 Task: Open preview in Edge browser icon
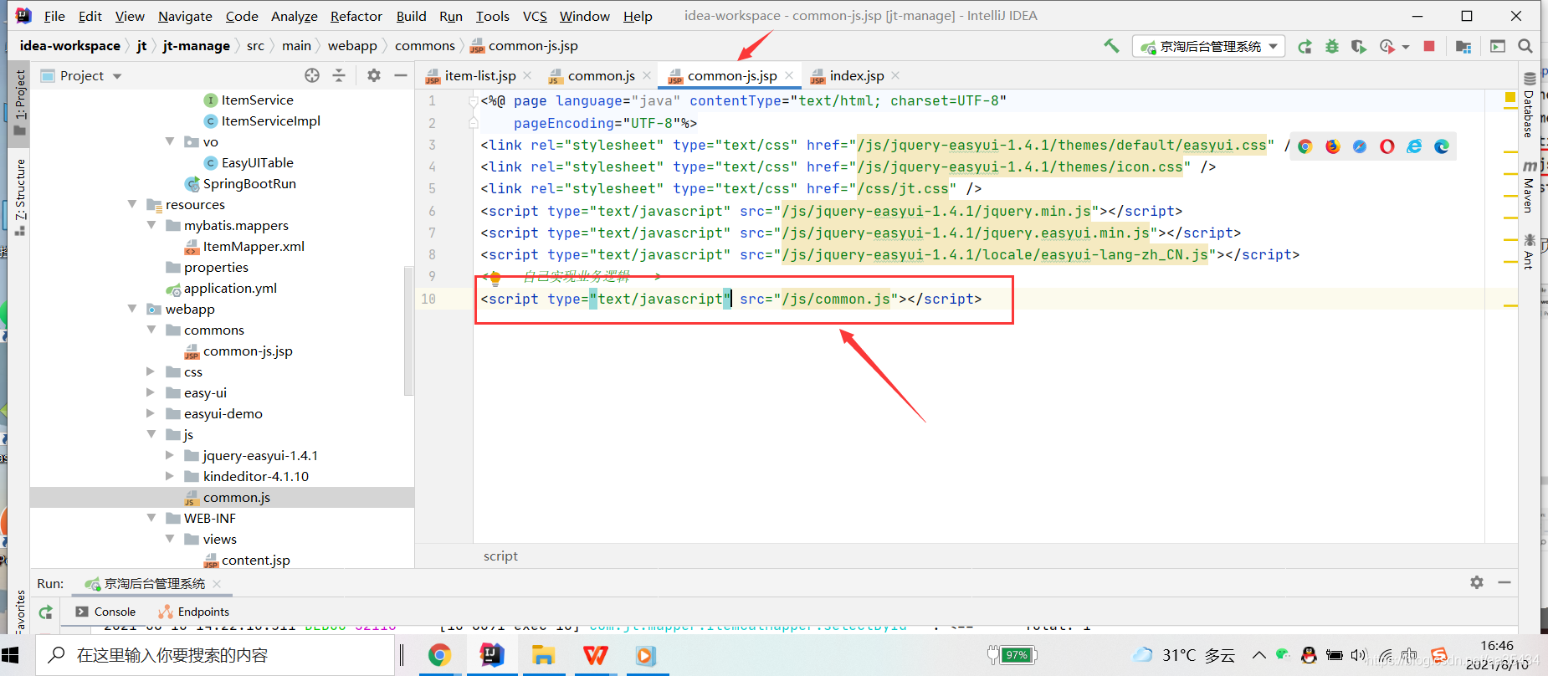(x=1442, y=146)
